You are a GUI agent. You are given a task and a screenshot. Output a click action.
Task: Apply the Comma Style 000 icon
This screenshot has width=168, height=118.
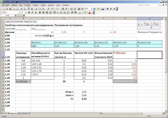[x=61, y=13]
